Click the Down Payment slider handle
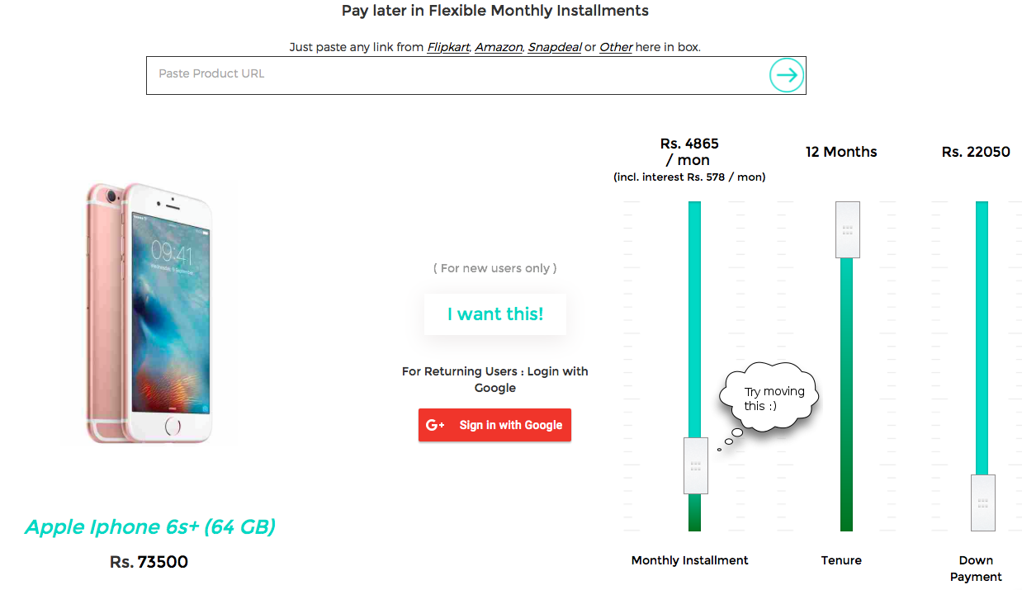 pyautogui.click(x=982, y=502)
